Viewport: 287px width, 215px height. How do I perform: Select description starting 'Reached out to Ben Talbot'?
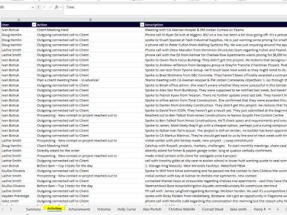point(216,115)
